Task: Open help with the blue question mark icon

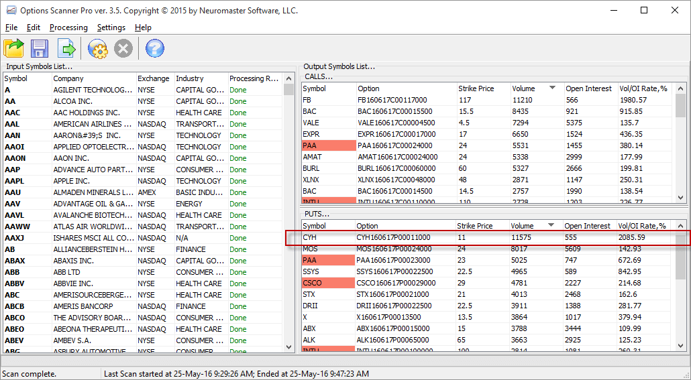Action: [155, 48]
